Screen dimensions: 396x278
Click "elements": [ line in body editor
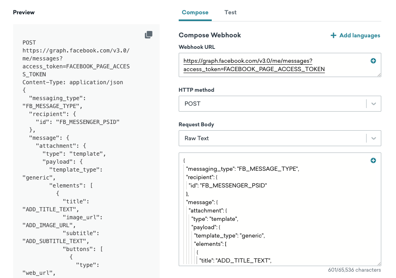click(210, 244)
